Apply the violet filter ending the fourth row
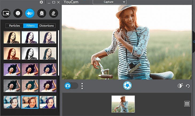Viewport: 195px width, 116px height. coord(48,86)
